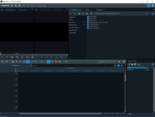Select Send Anywhere in Import sidebar
Screen dimensions: 155x117
pyautogui.click(x=74, y=28)
